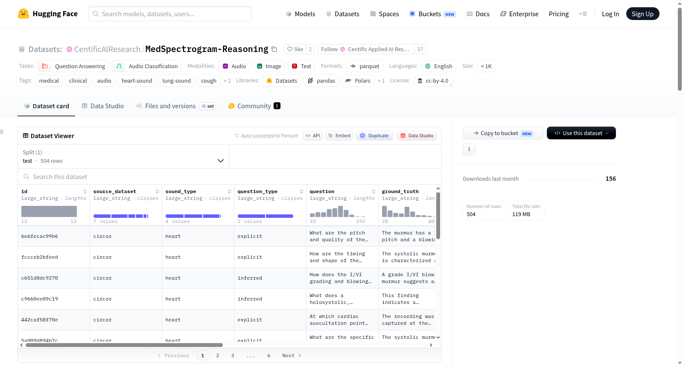Go to page 6 of results

pyautogui.click(x=269, y=355)
